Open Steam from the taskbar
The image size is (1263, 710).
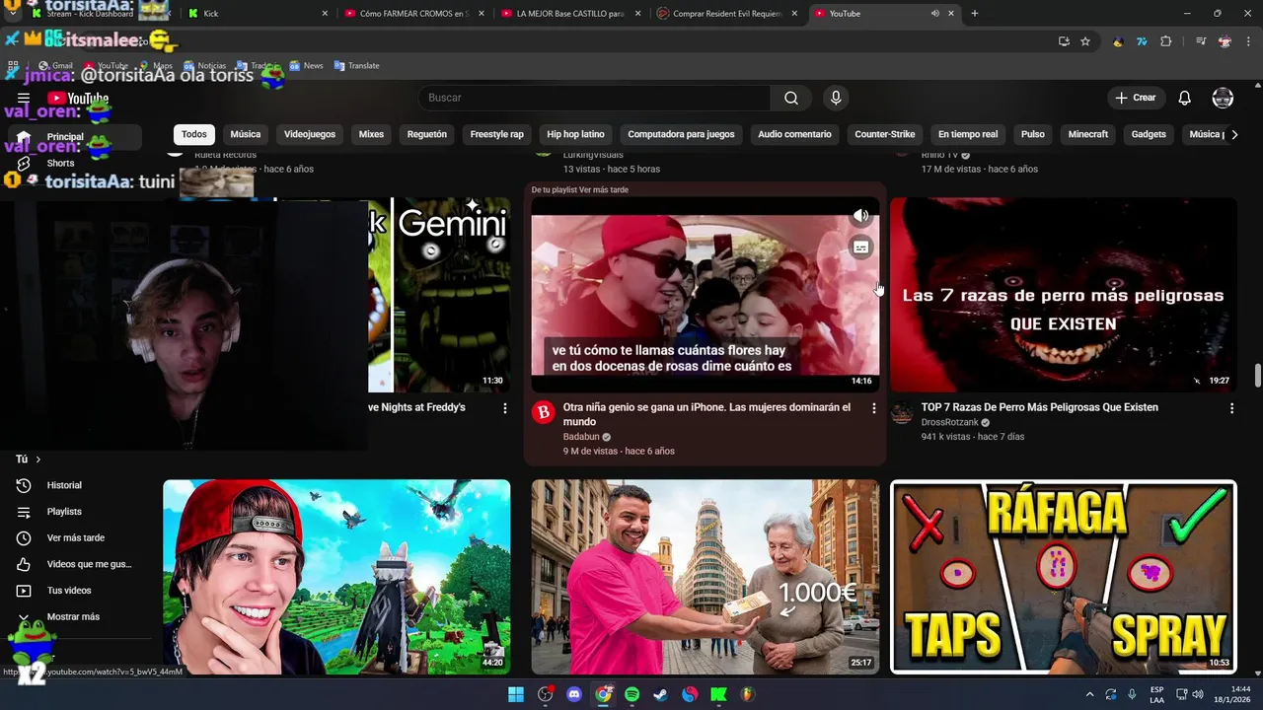[x=661, y=694]
